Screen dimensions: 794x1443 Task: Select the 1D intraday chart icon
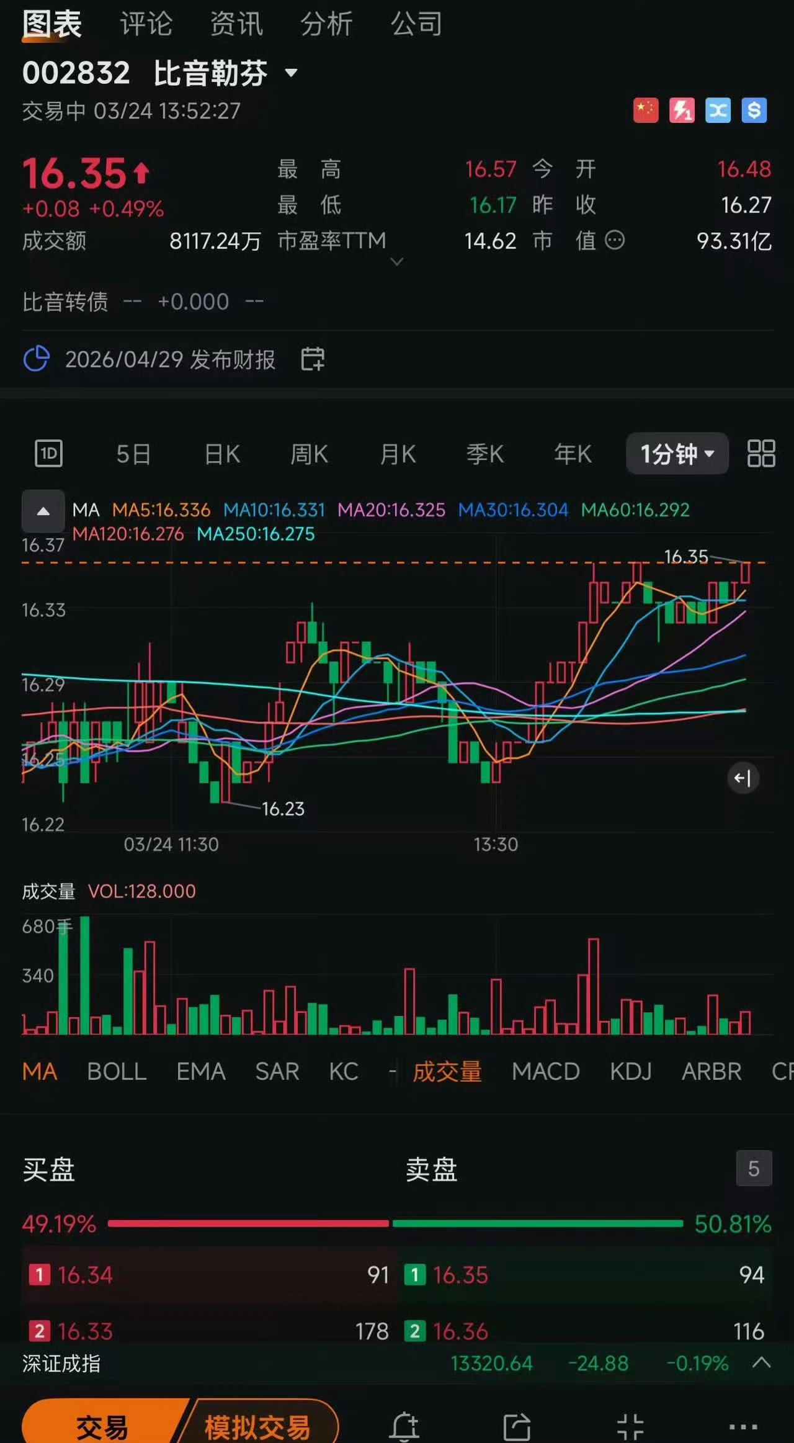point(48,453)
